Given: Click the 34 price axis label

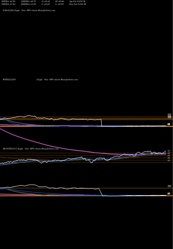Looking at the screenshot, I should point(169,160).
